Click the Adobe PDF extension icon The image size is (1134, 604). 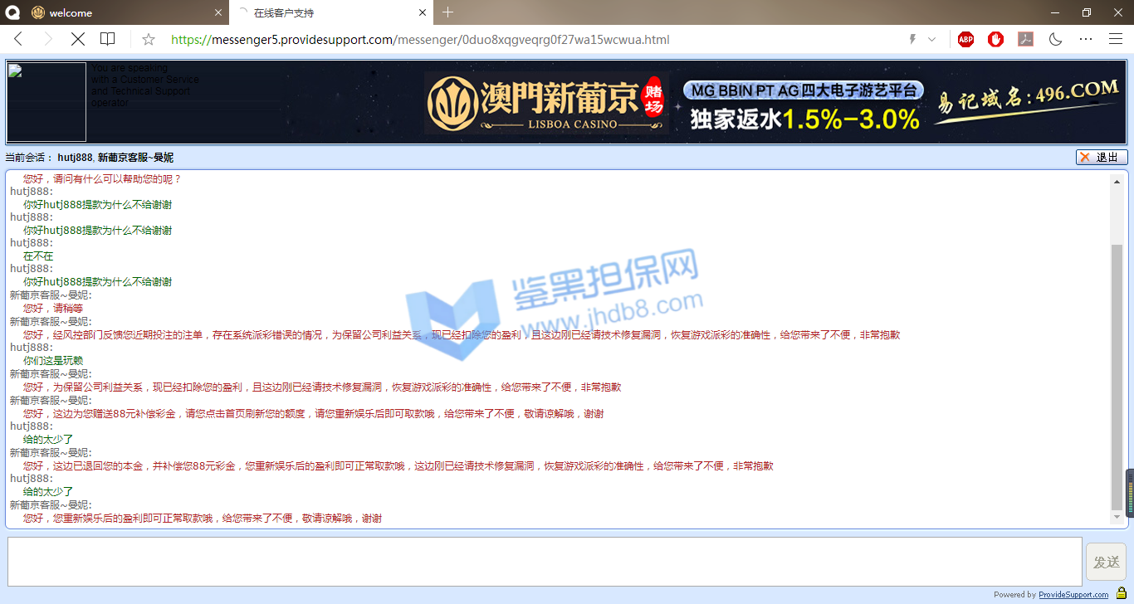(x=1025, y=39)
